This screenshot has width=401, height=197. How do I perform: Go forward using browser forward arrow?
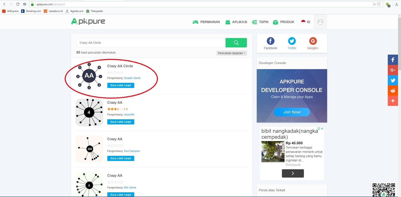[11, 4]
